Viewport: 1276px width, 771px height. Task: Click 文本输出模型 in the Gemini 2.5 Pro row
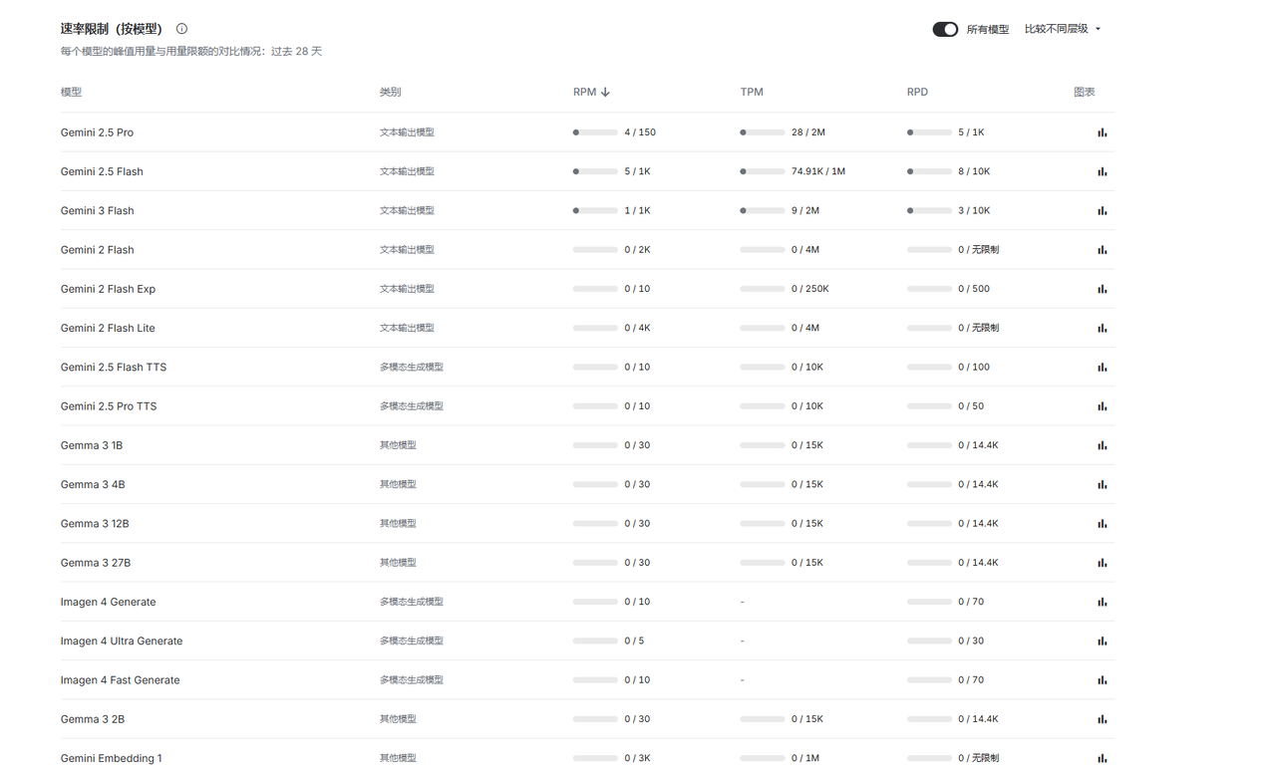click(407, 132)
